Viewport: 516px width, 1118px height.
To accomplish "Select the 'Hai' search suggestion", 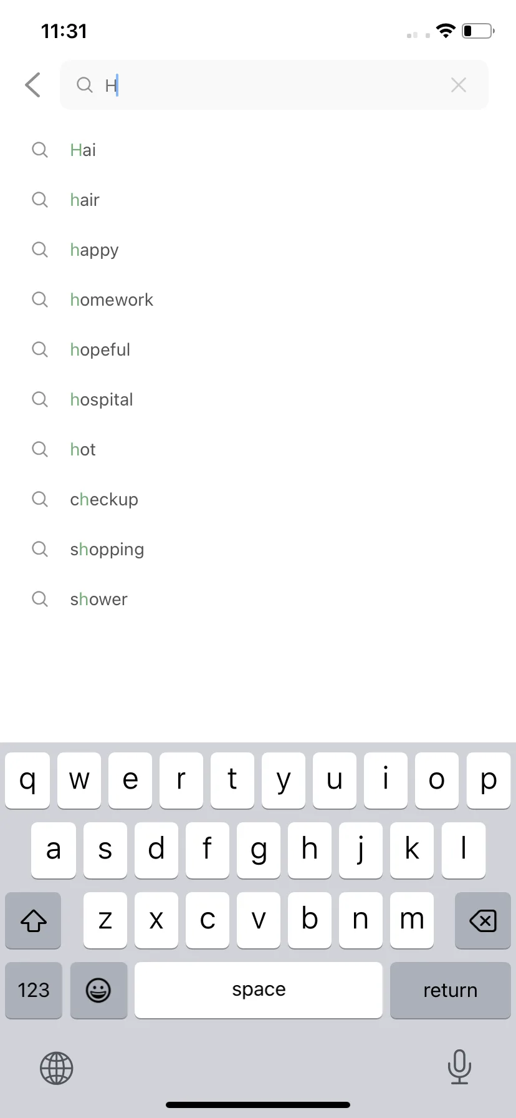I will [258, 150].
